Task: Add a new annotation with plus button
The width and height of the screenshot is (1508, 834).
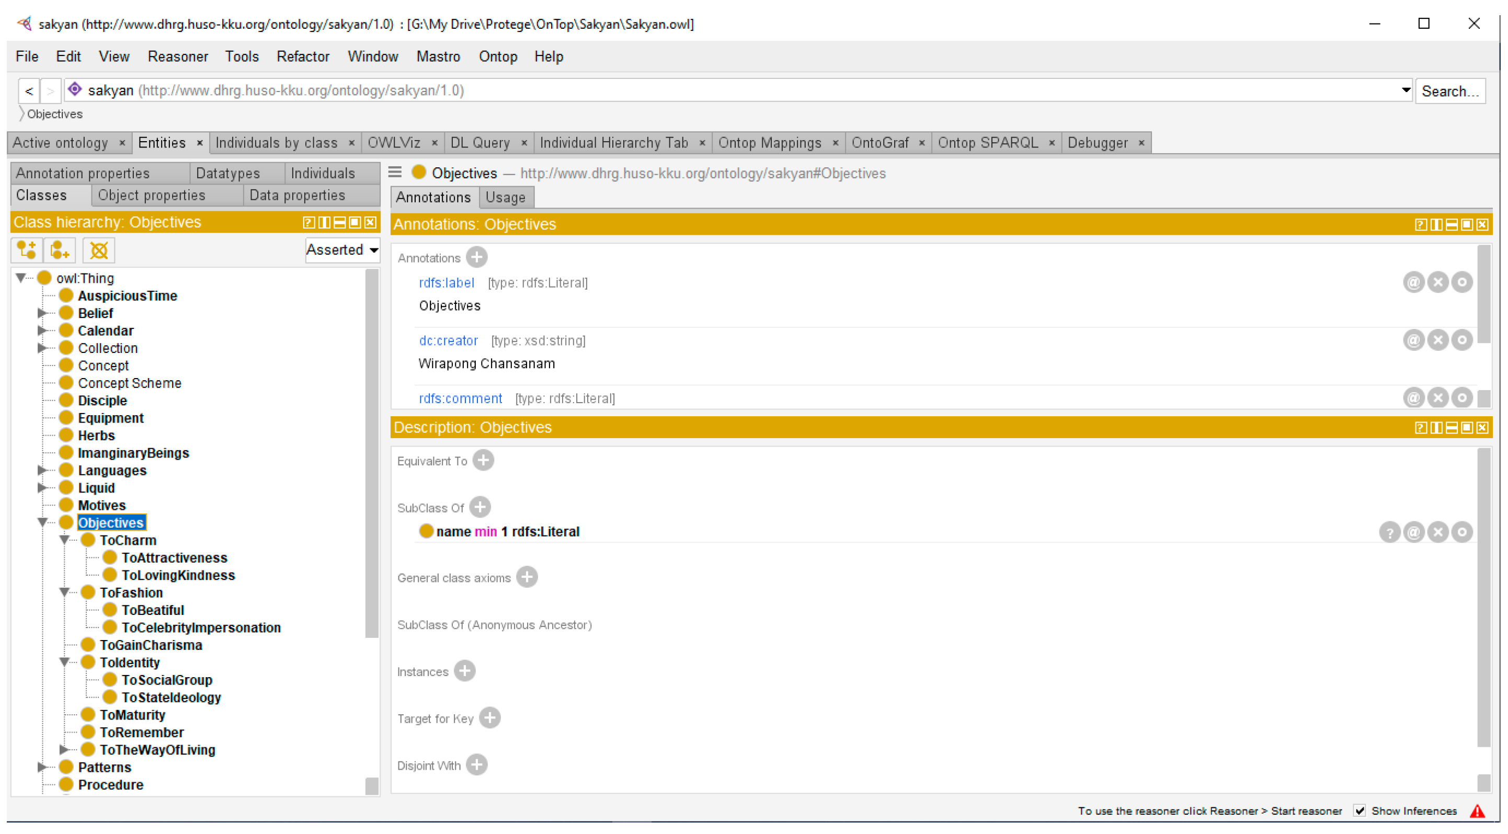Action: coord(476,257)
